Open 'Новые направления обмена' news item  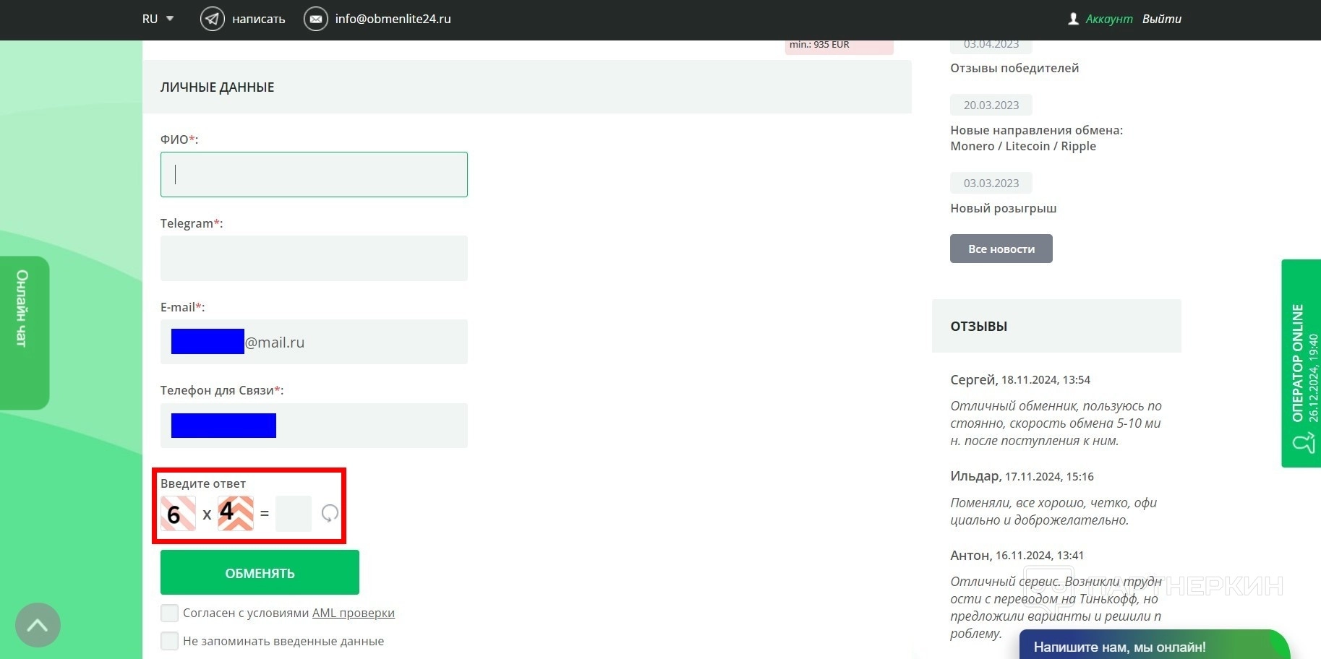pyautogui.click(x=1037, y=138)
